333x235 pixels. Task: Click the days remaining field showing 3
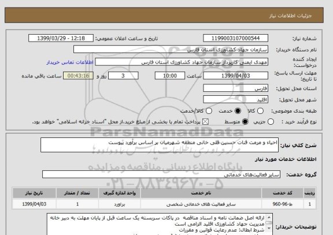click(x=123, y=76)
